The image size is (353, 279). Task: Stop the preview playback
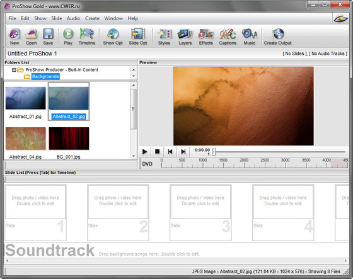(x=158, y=152)
